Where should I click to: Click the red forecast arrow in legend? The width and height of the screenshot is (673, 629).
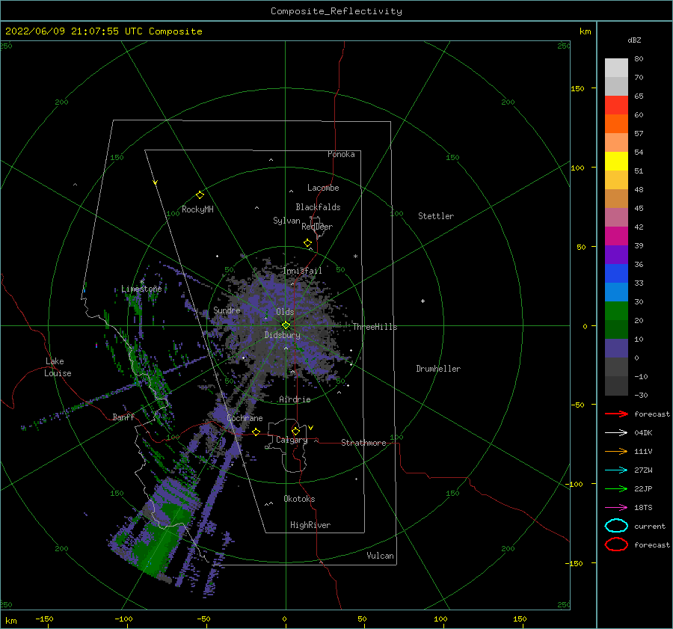pos(616,414)
